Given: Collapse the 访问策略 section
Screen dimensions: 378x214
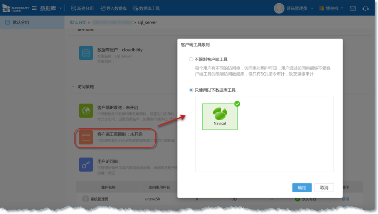Looking at the screenshot, I should point(73,86).
